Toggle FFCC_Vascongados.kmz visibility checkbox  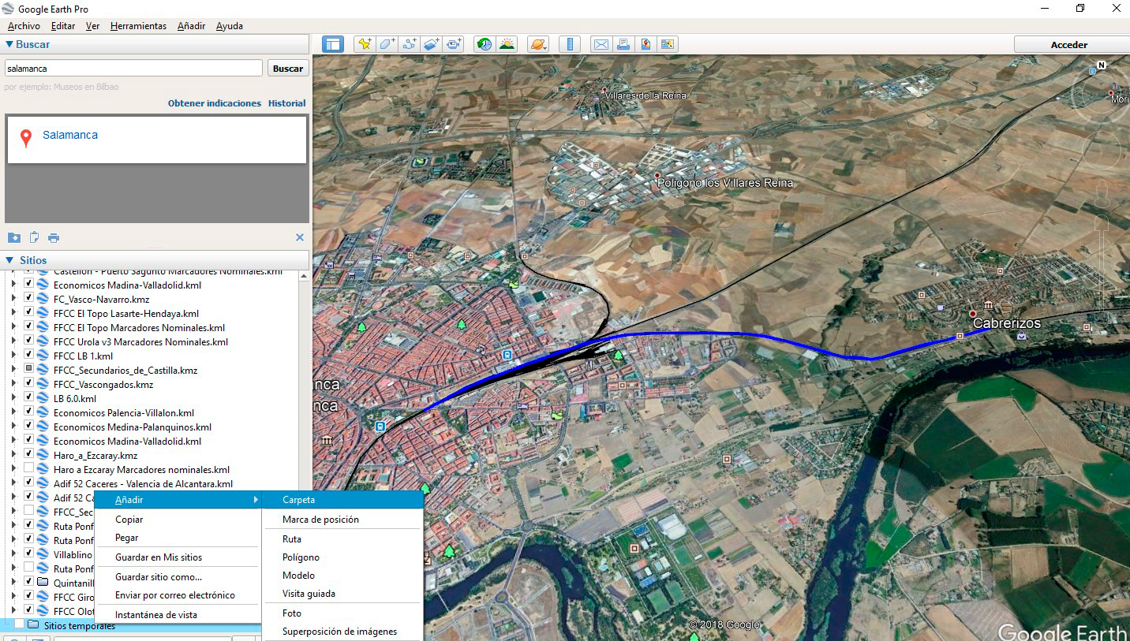(x=28, y=384)
